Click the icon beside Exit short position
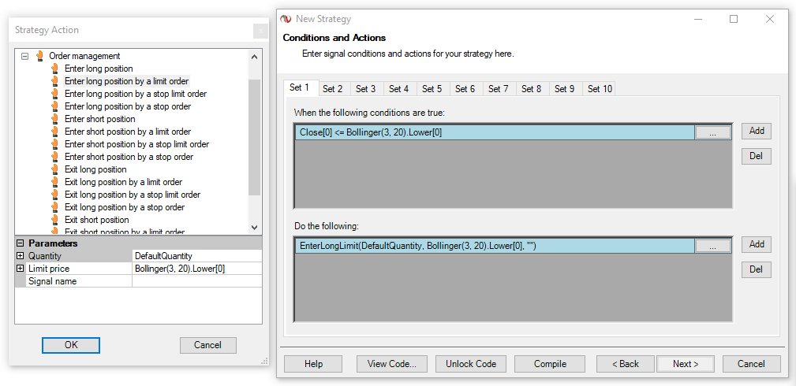This screenshot has width=796, height=386. 55,220
